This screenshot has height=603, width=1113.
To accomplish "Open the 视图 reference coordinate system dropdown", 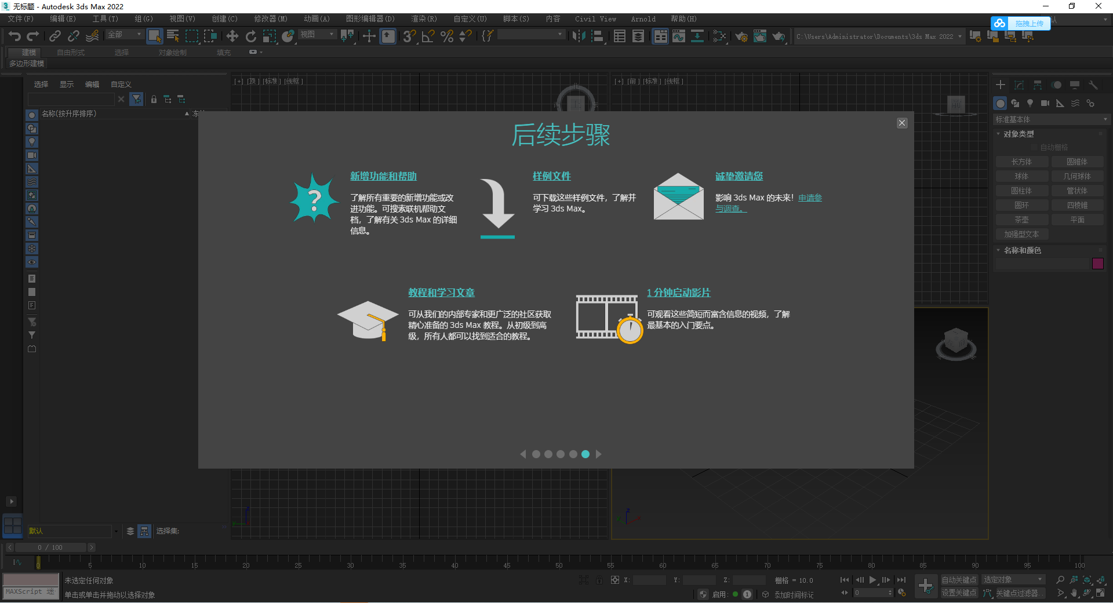I will tap(318, 35).
